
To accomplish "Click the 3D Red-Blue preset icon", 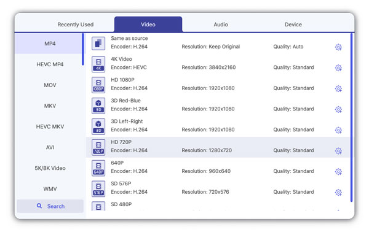I will click(98, 106).
